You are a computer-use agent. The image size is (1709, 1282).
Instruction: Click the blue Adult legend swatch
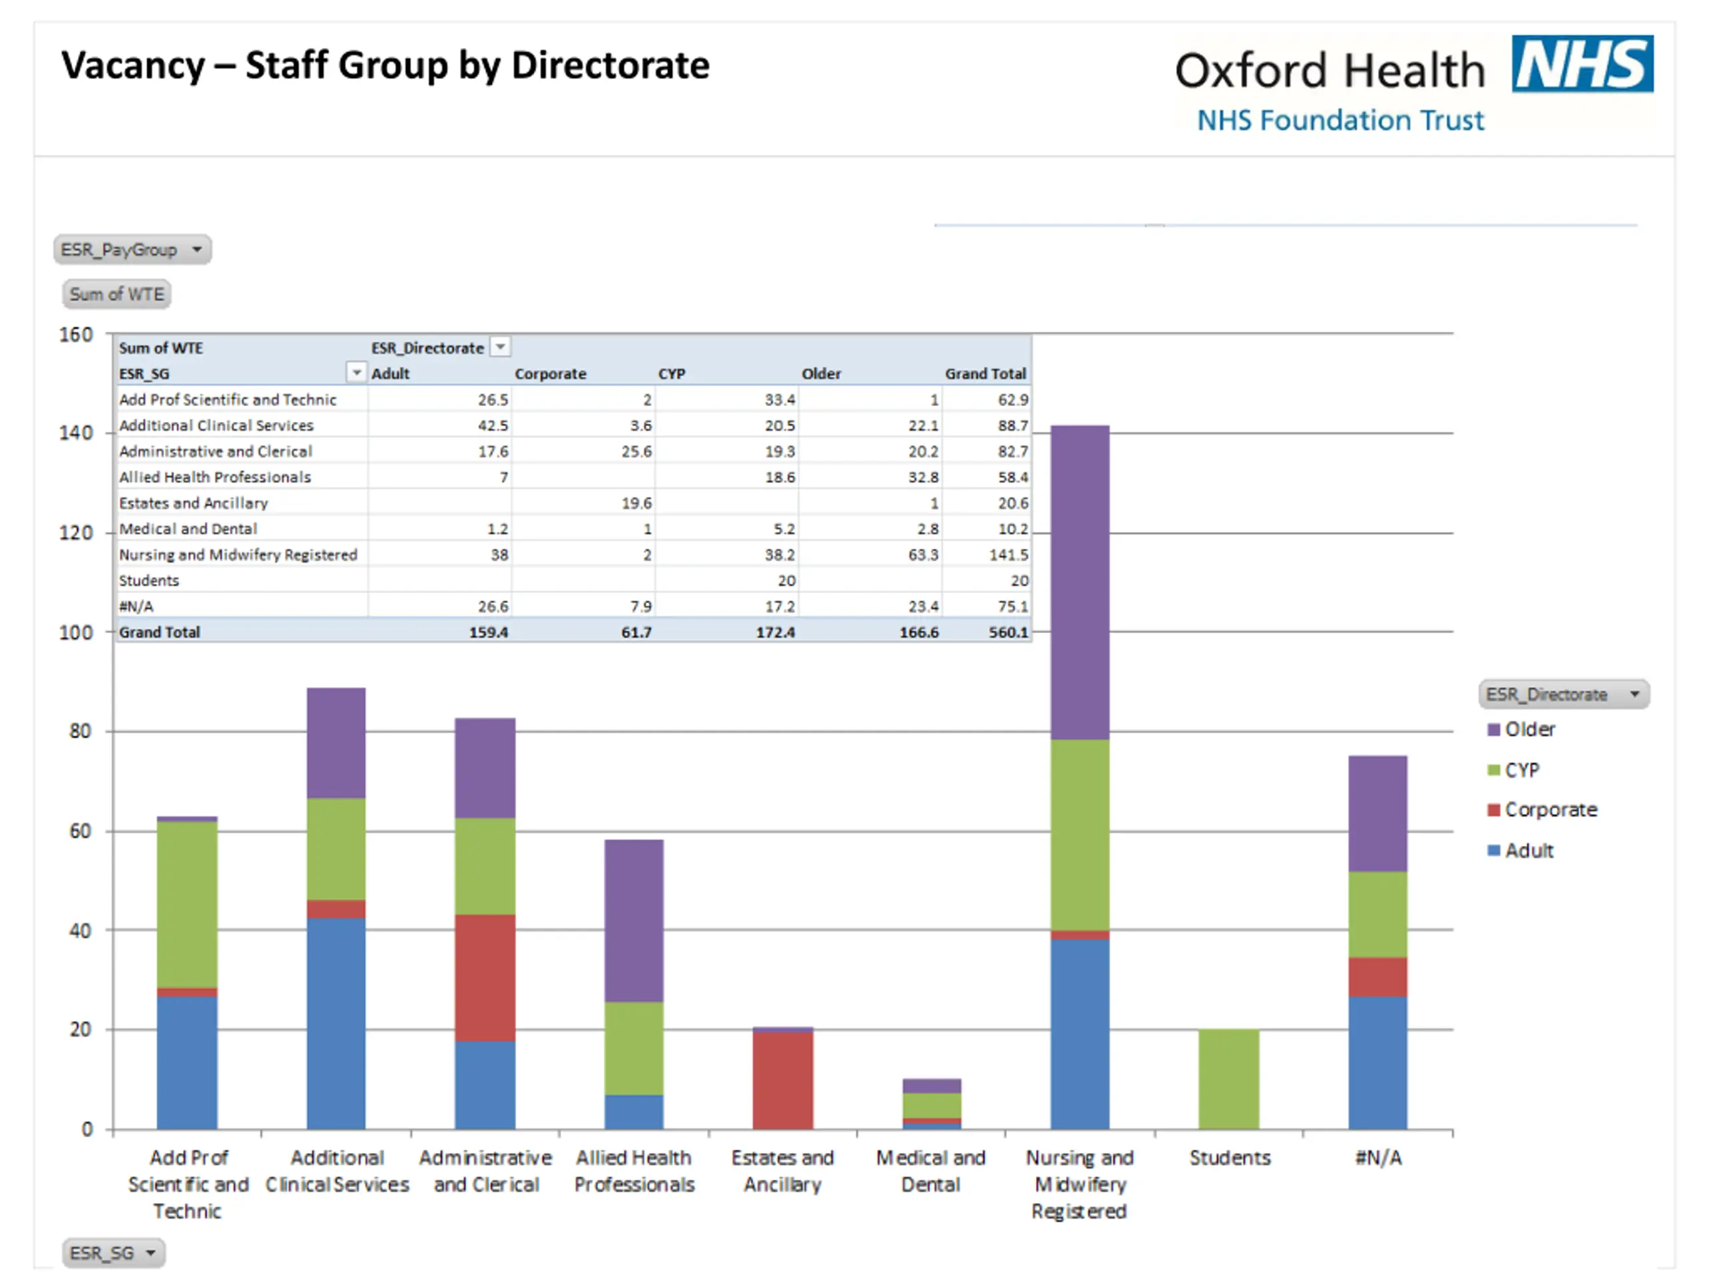click(x=1493, y=851)
